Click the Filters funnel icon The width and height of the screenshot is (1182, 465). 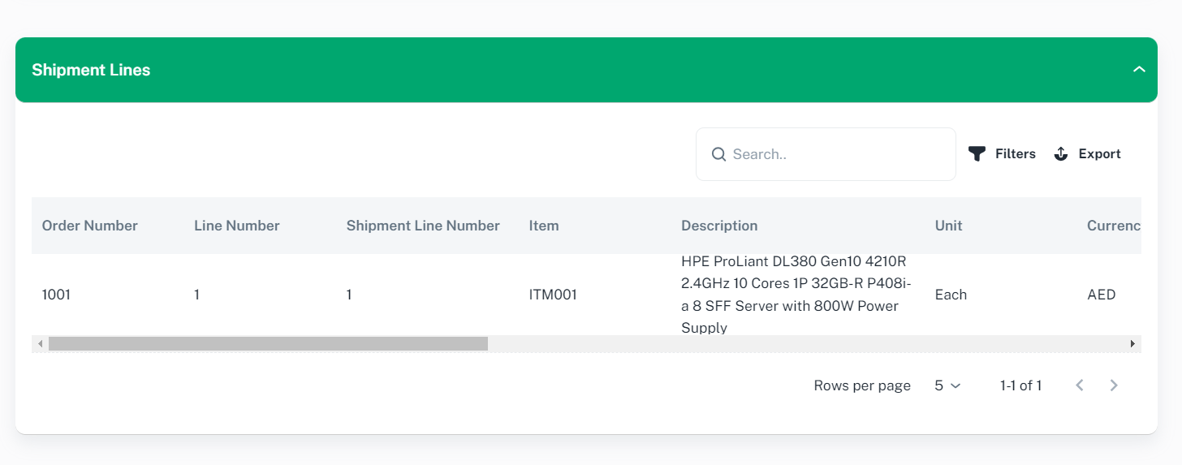tap(977, 154)
